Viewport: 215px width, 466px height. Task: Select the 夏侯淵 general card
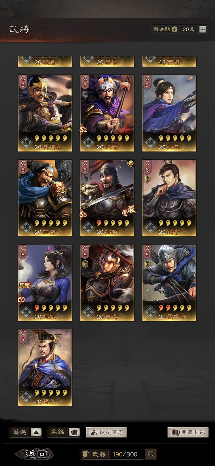[x=169, y=283]
